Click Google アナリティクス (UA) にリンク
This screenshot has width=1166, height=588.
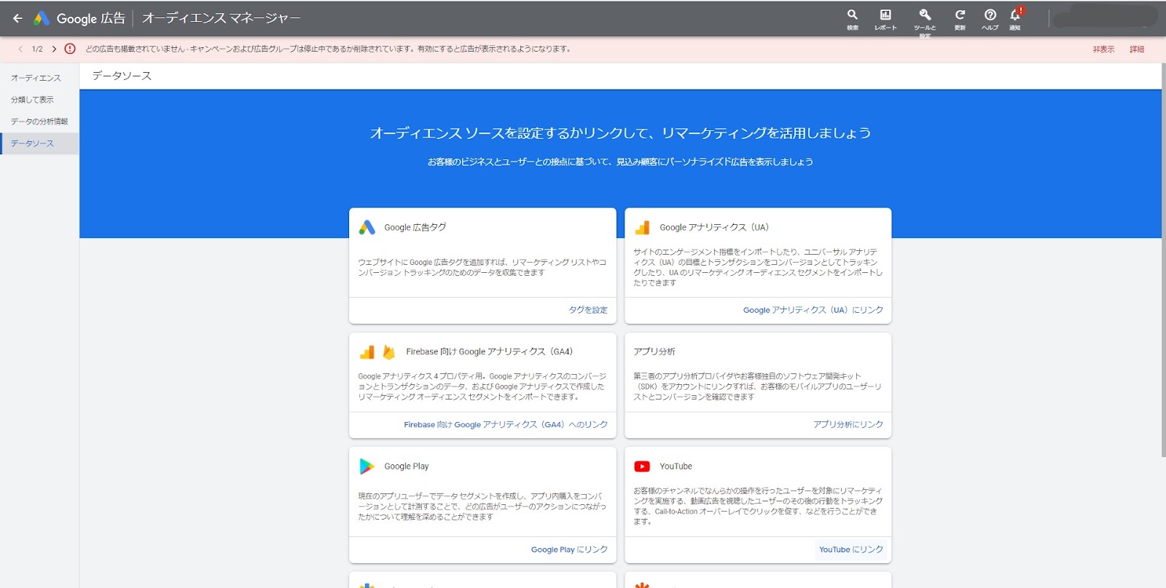point(813,310)
